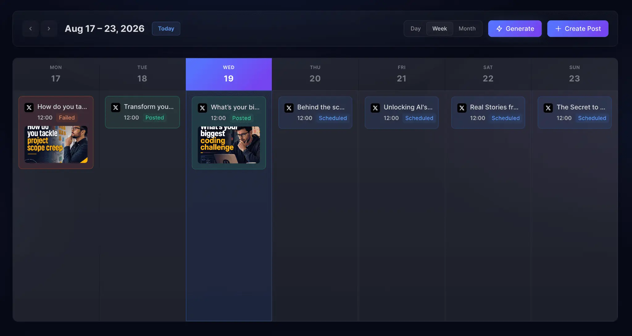Click the Create Post button
632x336 pixels.
(578, 29)
